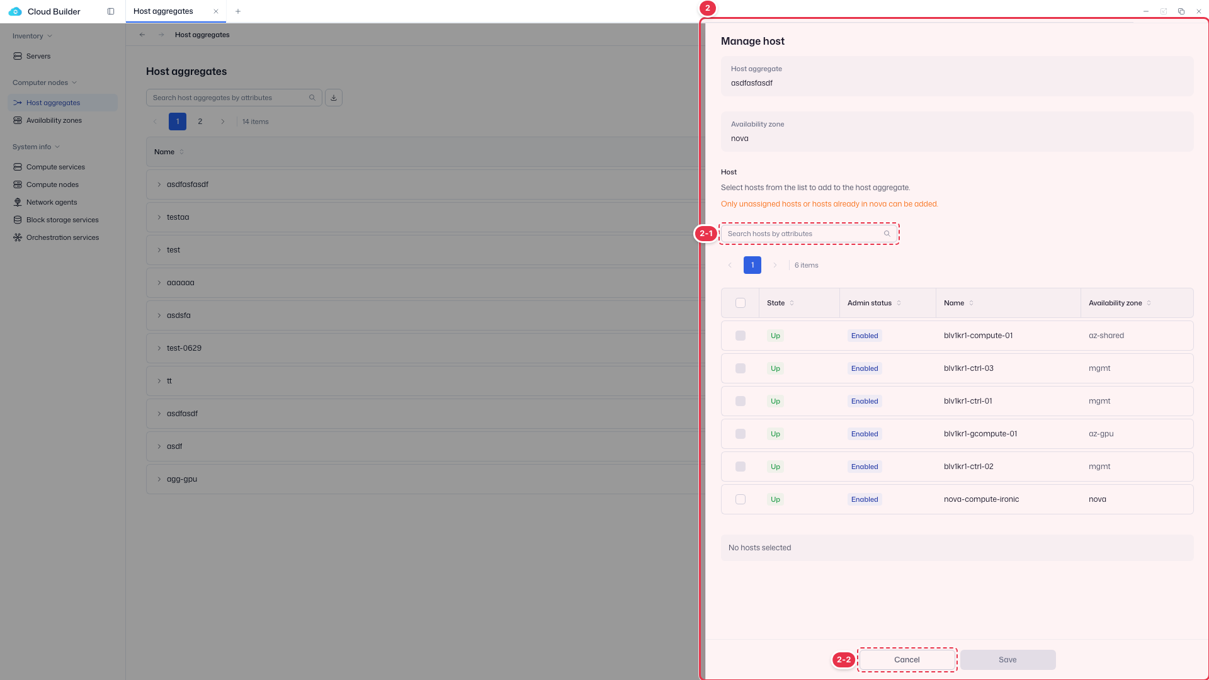1209x680 pixels.
Task: Collapse the Computer nodes sidebar section
Action: (x=45, y=82)
